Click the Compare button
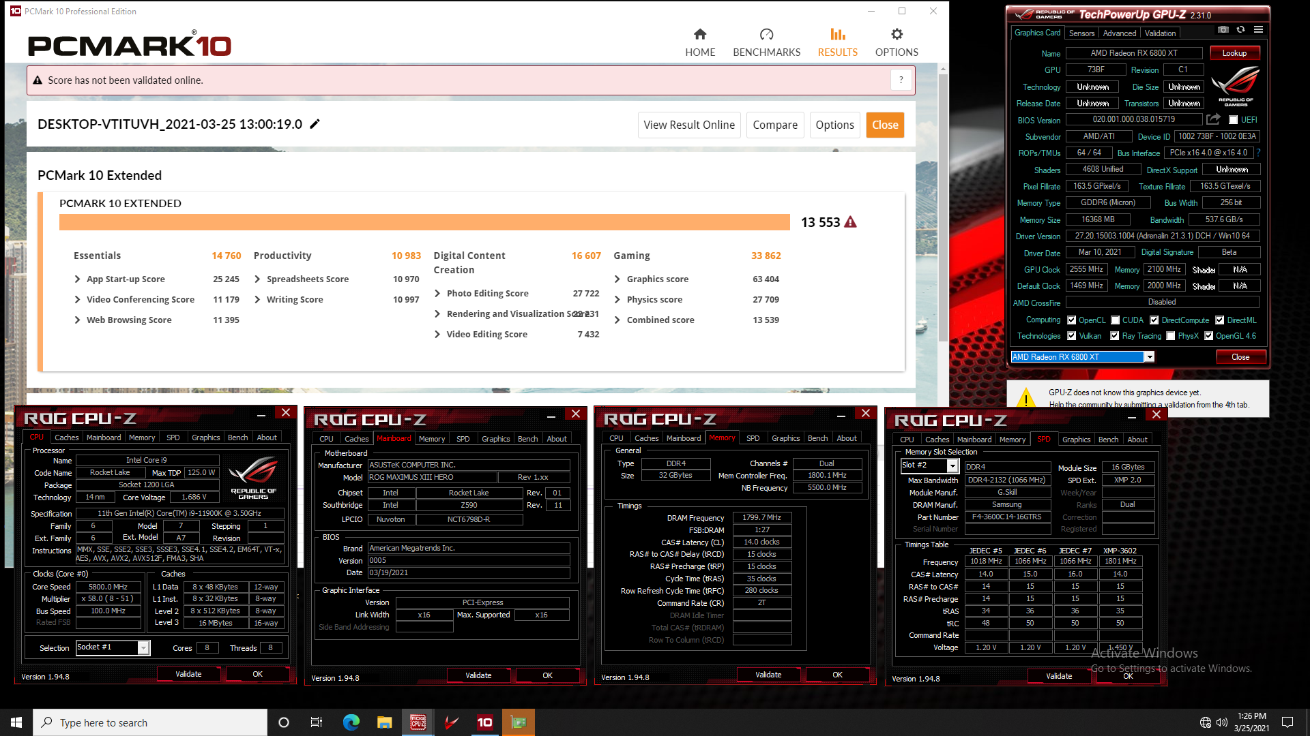The width and height of the screenshot is (1310, 736). point(775,125)
